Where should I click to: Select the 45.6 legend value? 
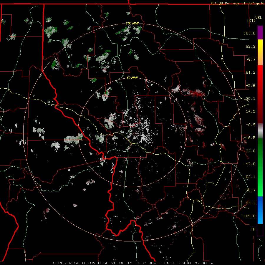coord(251,85)
